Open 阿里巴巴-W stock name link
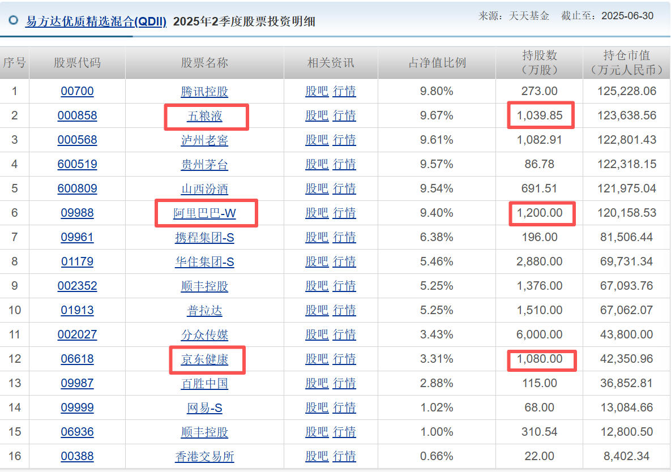This screenshot has height=472, width=671. click(204, 213)
